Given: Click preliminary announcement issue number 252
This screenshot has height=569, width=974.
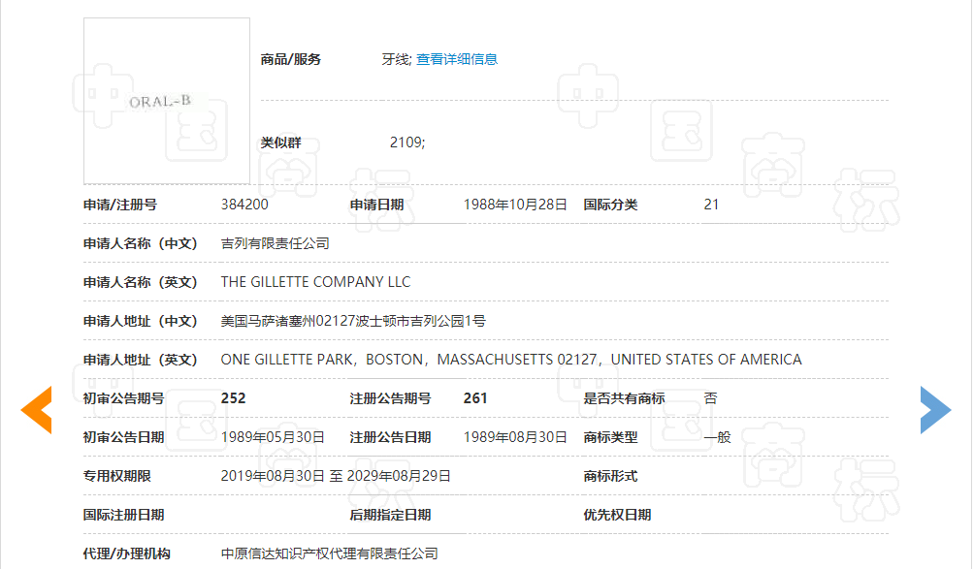Looking at the screenshot, I should (x=233, y=398).
